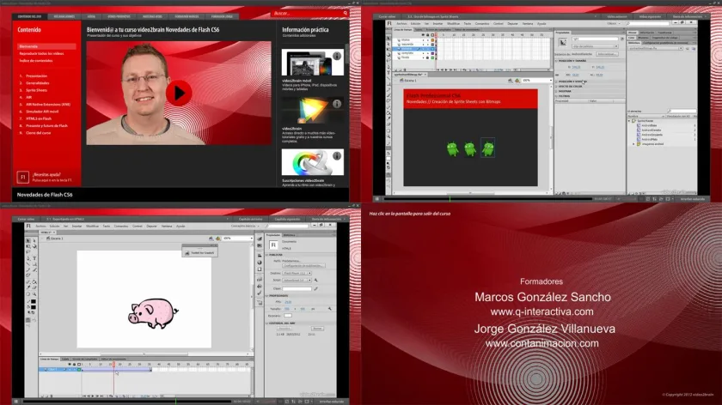722x405 pixels.
Task: Expand the imagenes android library folder
Action: coord(633,144)
